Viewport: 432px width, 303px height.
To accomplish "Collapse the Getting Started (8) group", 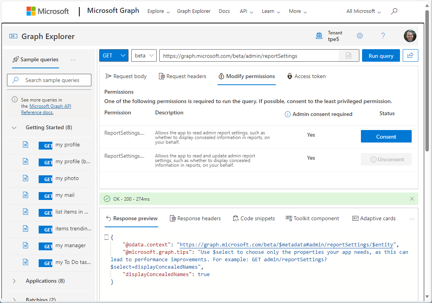I will (14, 127).
